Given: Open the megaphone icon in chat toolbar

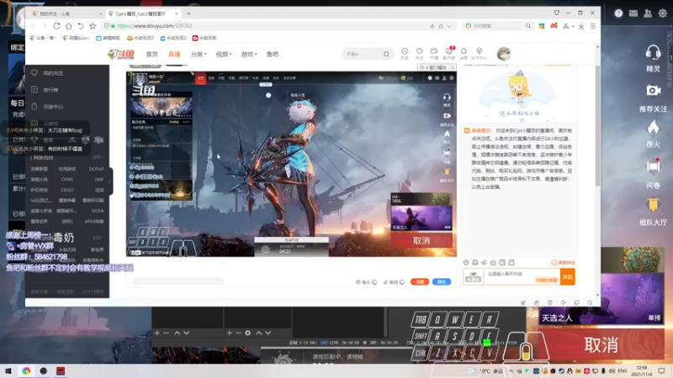Looking at the screenshot, I should point(485,263).
